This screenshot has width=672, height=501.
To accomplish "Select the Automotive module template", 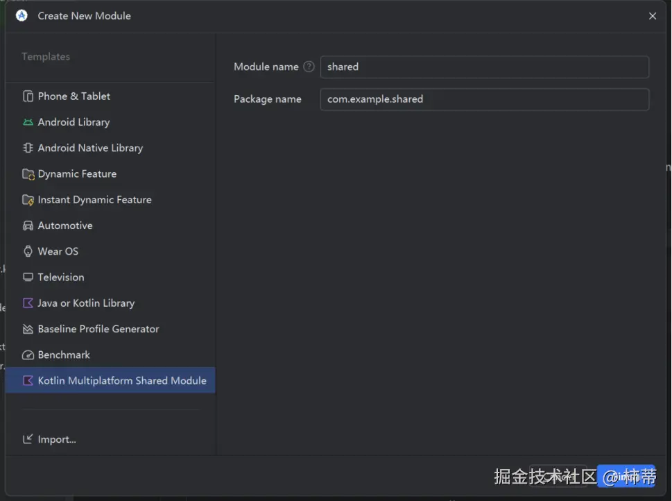I will pyautogui.click(x=65, y=226).
